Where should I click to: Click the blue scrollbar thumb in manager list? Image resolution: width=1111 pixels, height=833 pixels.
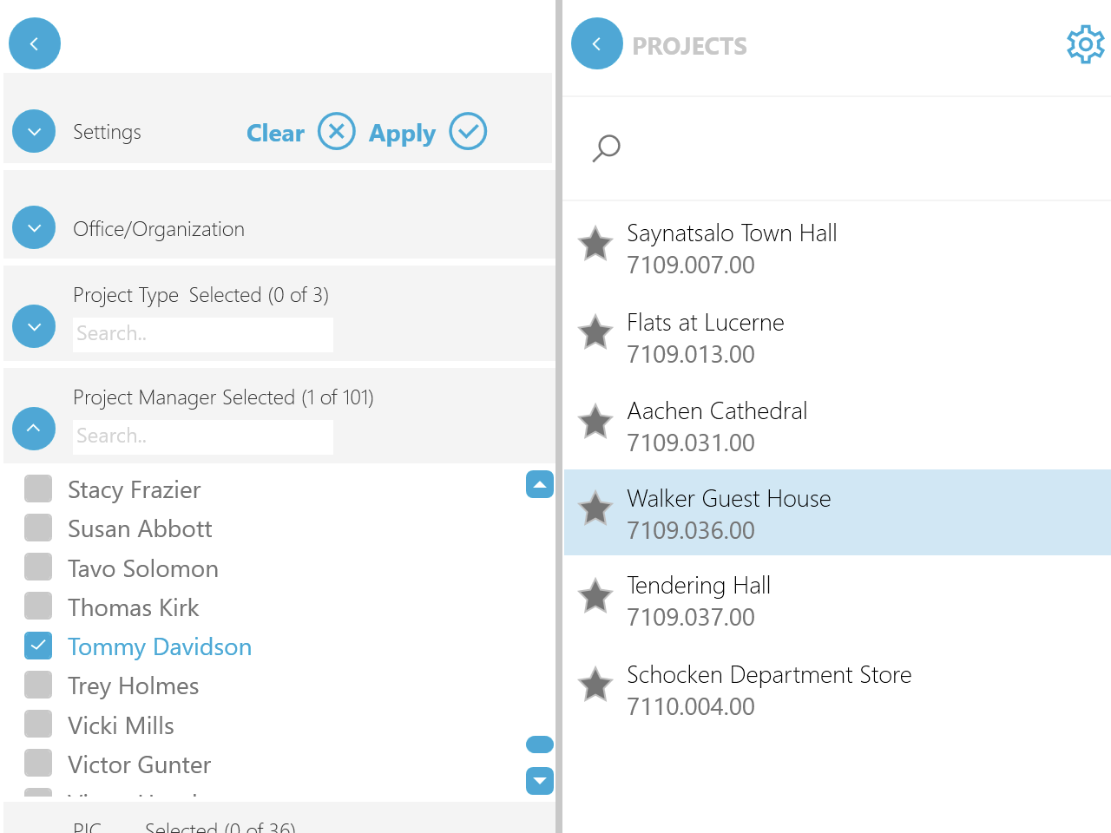click(540, 744)
